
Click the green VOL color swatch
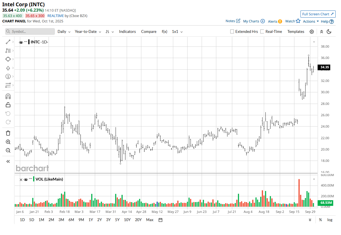[x=34, y=179]
